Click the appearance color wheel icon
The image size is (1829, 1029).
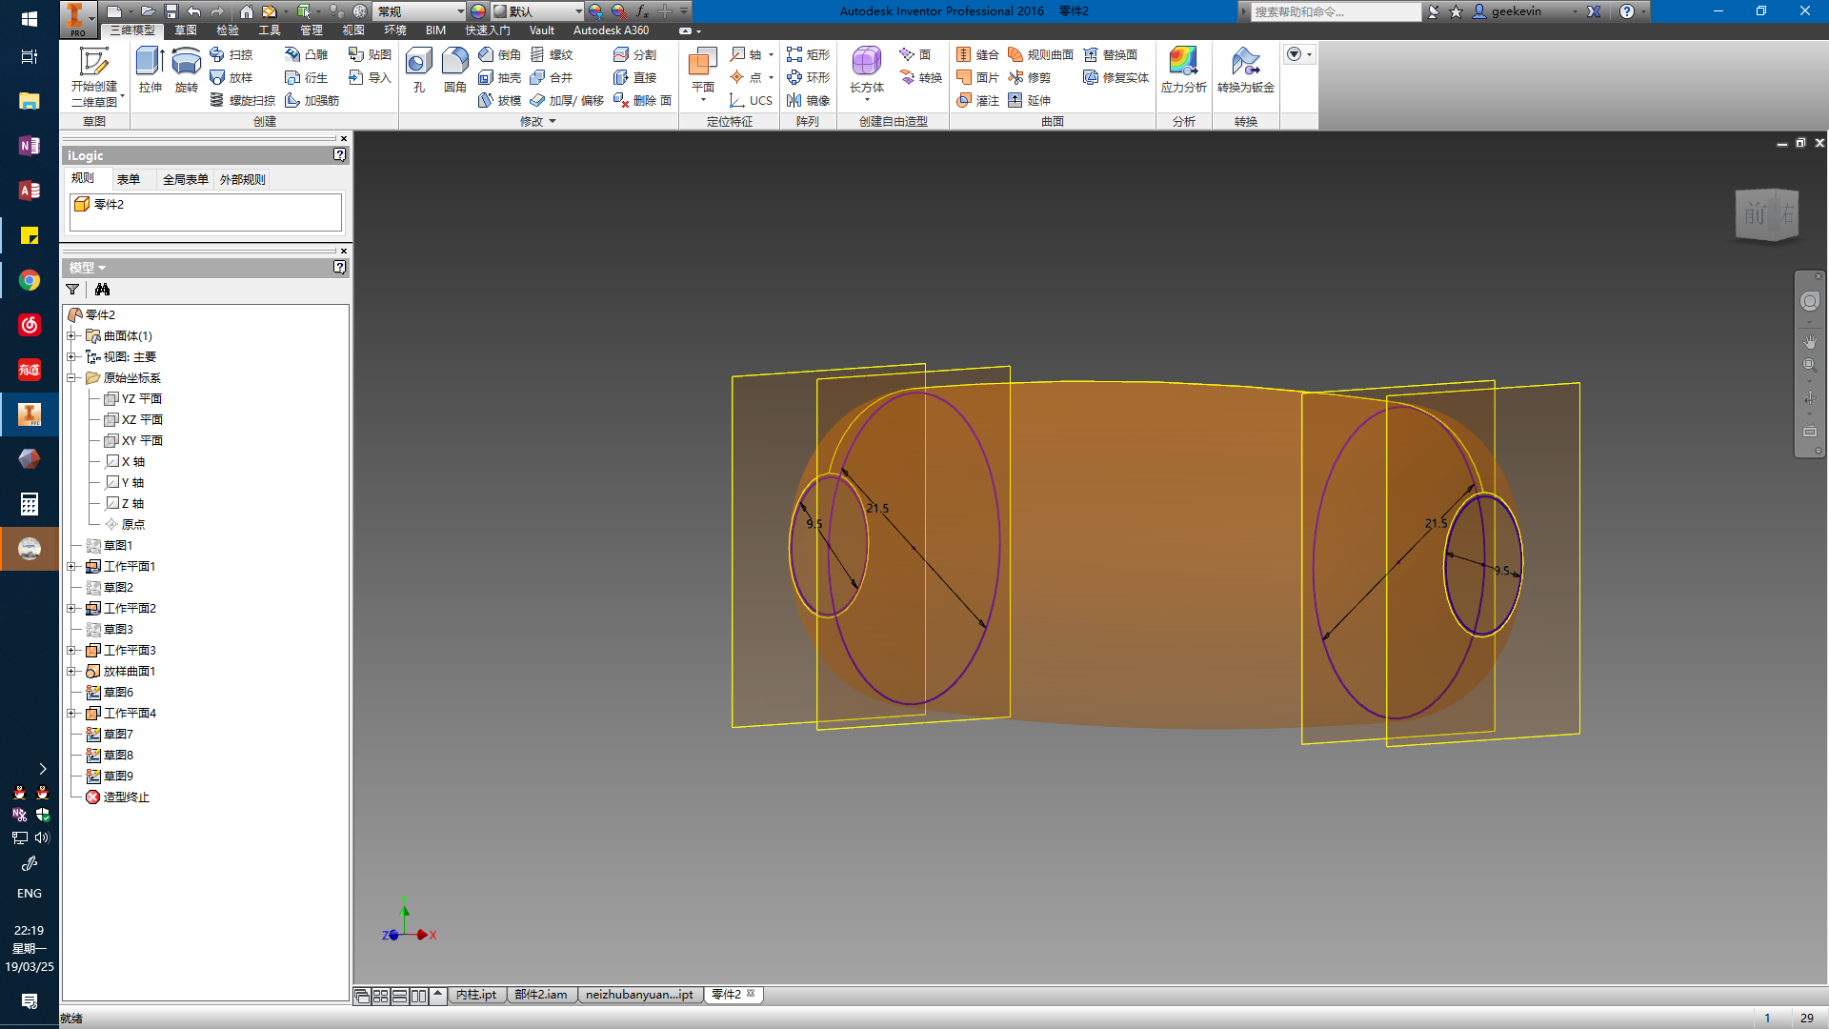click(478, 11)
